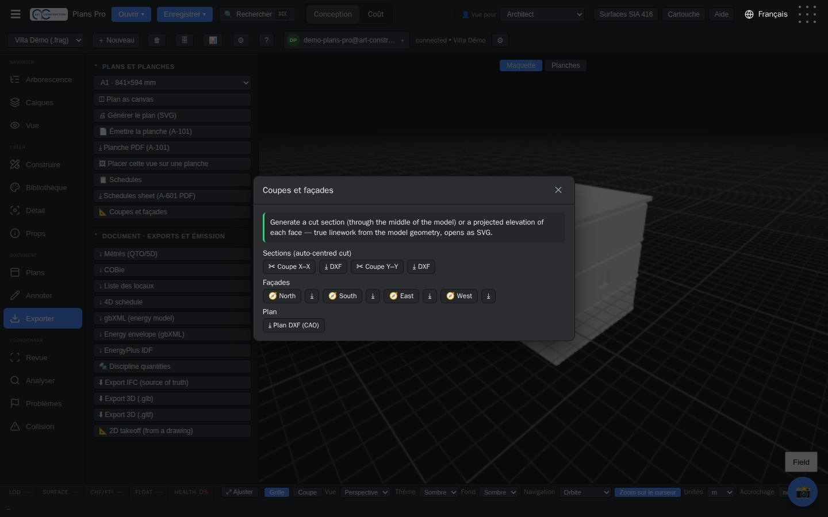This screenshot has width=828, height=517.
Task: Click the Field button at bottom right
Action: pos(801,462)
